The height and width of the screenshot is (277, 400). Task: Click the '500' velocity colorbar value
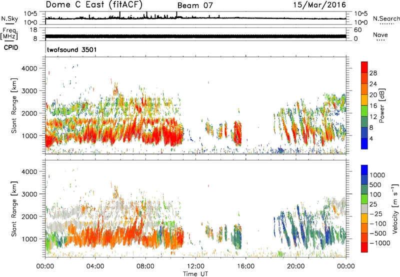[x=375, y=185]
